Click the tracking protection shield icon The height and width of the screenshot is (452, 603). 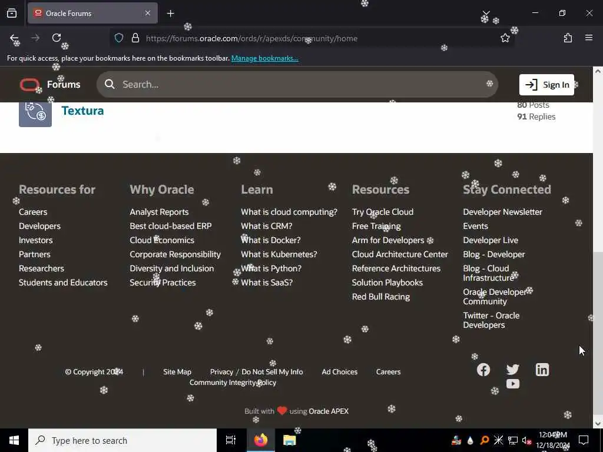click(x=119, y=38)
